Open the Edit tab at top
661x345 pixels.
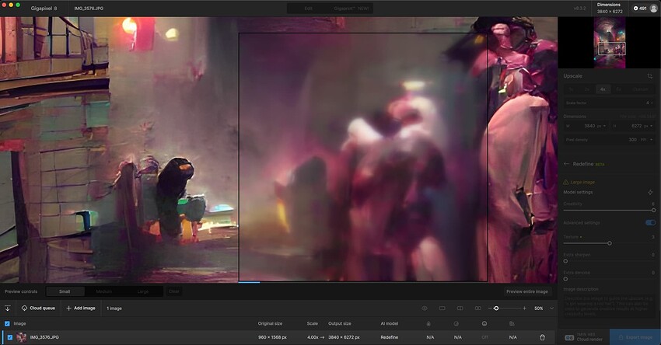pos(308,9)
